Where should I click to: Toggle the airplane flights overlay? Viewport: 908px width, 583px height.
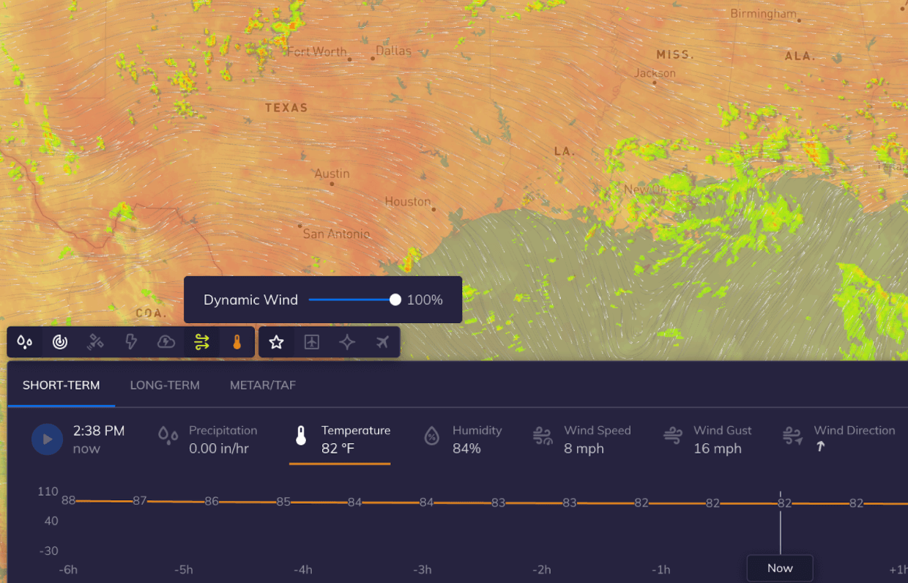click(x=382, y=341)
